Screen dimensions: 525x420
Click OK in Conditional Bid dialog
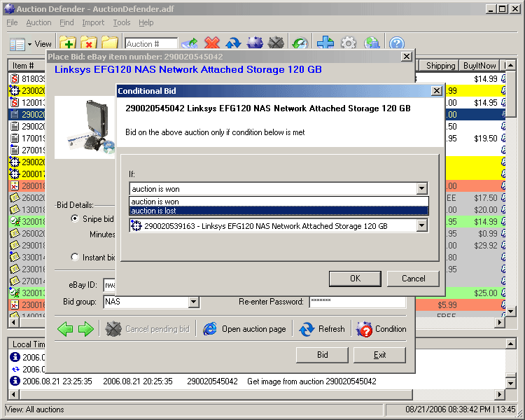355,279
